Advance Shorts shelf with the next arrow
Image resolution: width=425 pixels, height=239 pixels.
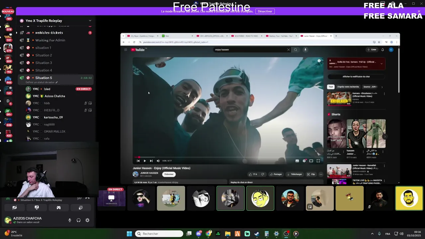pyautogui.click(x=384, y=136)
